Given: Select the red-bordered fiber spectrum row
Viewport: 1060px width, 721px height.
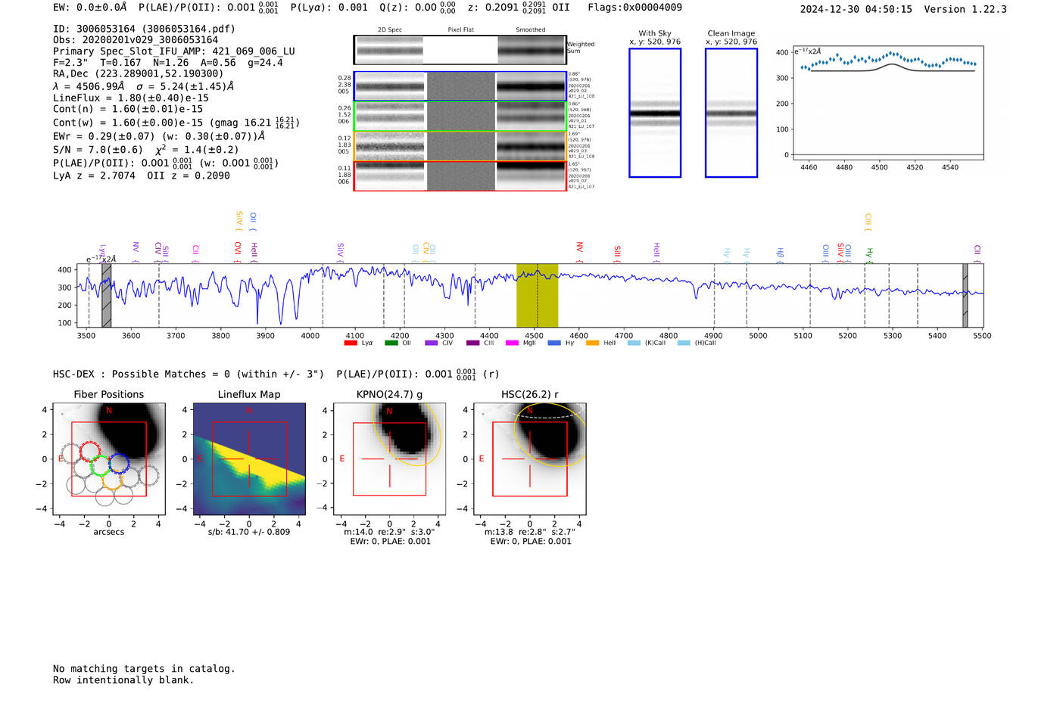Looking at the screenshot, I should click(x=460, y=176).
